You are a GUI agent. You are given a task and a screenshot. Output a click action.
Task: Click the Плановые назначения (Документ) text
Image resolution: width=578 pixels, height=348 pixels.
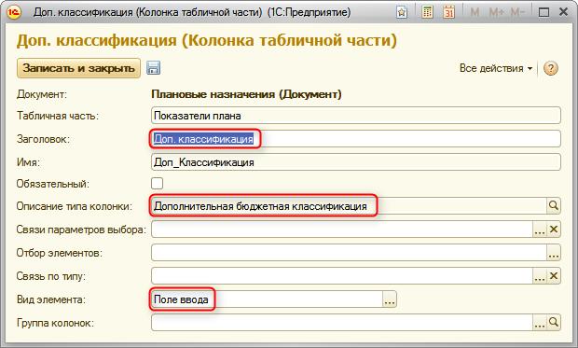coord(246,94)
